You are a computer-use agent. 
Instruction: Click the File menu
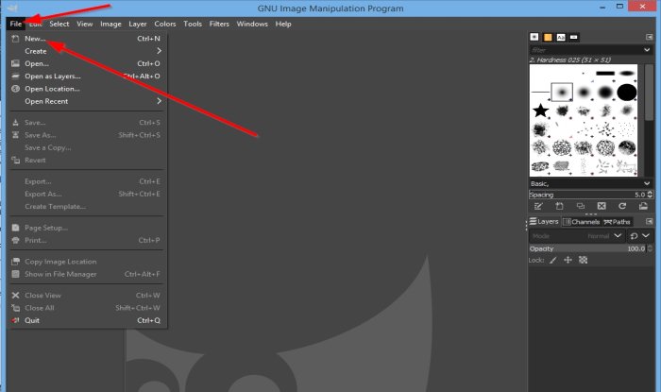tap(16, 24)
